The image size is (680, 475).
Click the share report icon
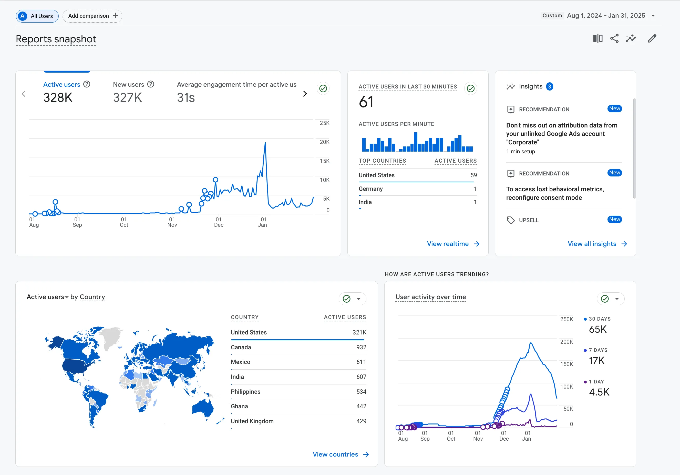pyautogui.click(x=614, y=38)
